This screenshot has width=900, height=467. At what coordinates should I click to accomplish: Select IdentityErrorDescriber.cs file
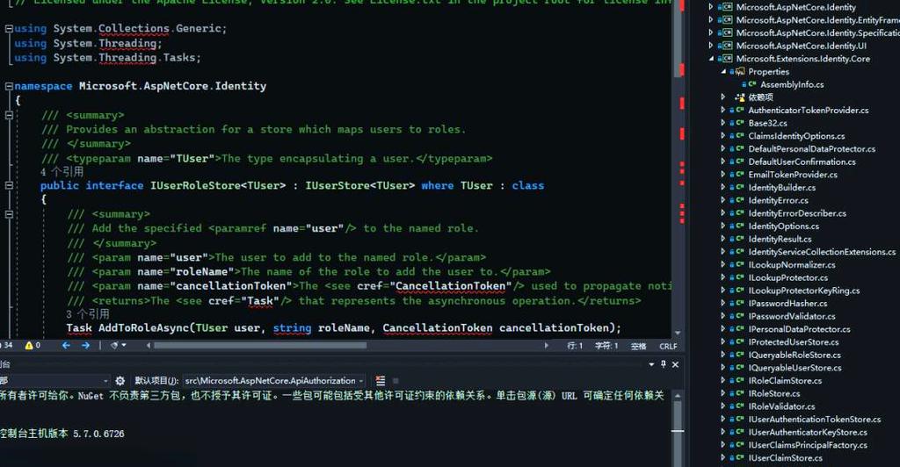[x=797, y=213]
